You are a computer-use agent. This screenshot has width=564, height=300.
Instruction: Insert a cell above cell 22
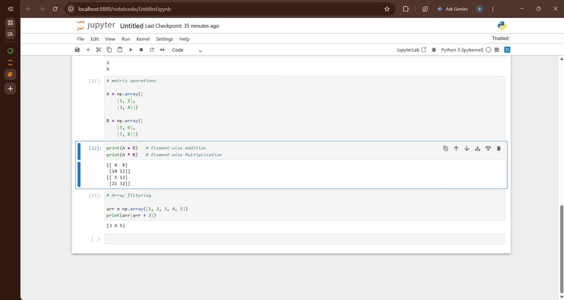tap(478, 149)
